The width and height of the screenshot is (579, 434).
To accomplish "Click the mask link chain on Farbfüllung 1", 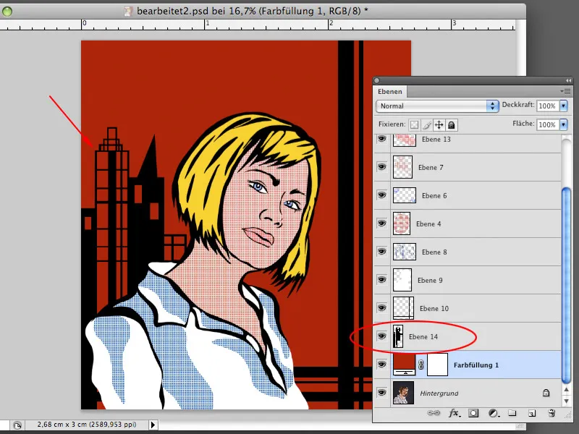I will 421,365.
